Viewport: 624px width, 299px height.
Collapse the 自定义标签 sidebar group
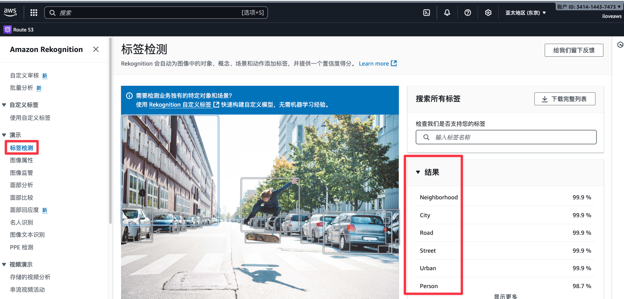4,105
